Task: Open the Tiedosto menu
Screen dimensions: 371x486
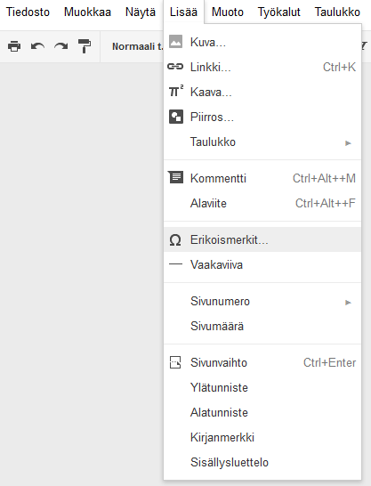Action: (28, 12)
